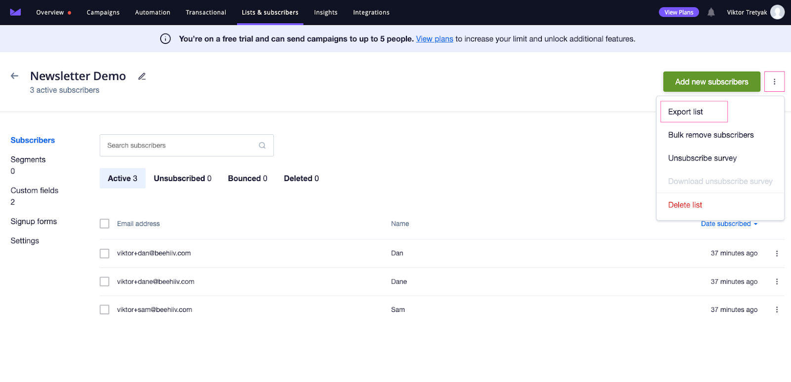
Task: Check the box for viktor+dan@beehiiv.com
Action: [104, 254]
